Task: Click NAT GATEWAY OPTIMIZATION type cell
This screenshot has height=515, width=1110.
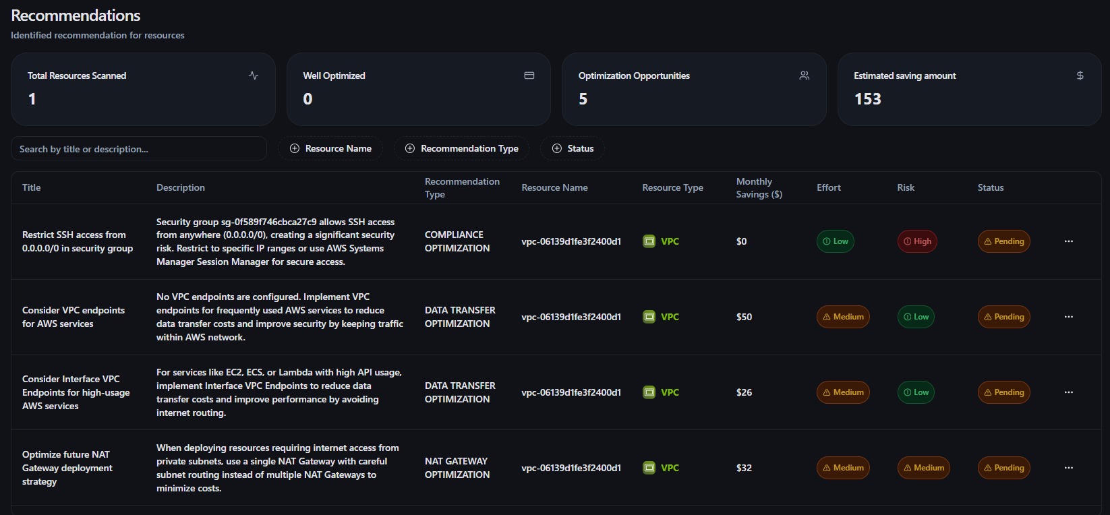Action: 457,468
